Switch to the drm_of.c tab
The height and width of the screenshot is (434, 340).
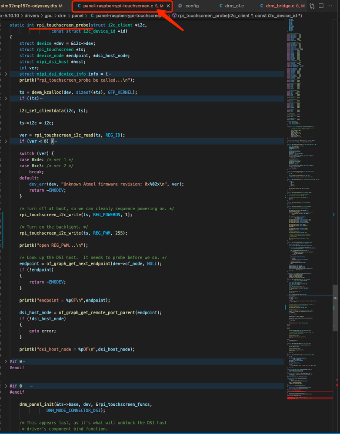pyautogui.click(x=234, y=6)
